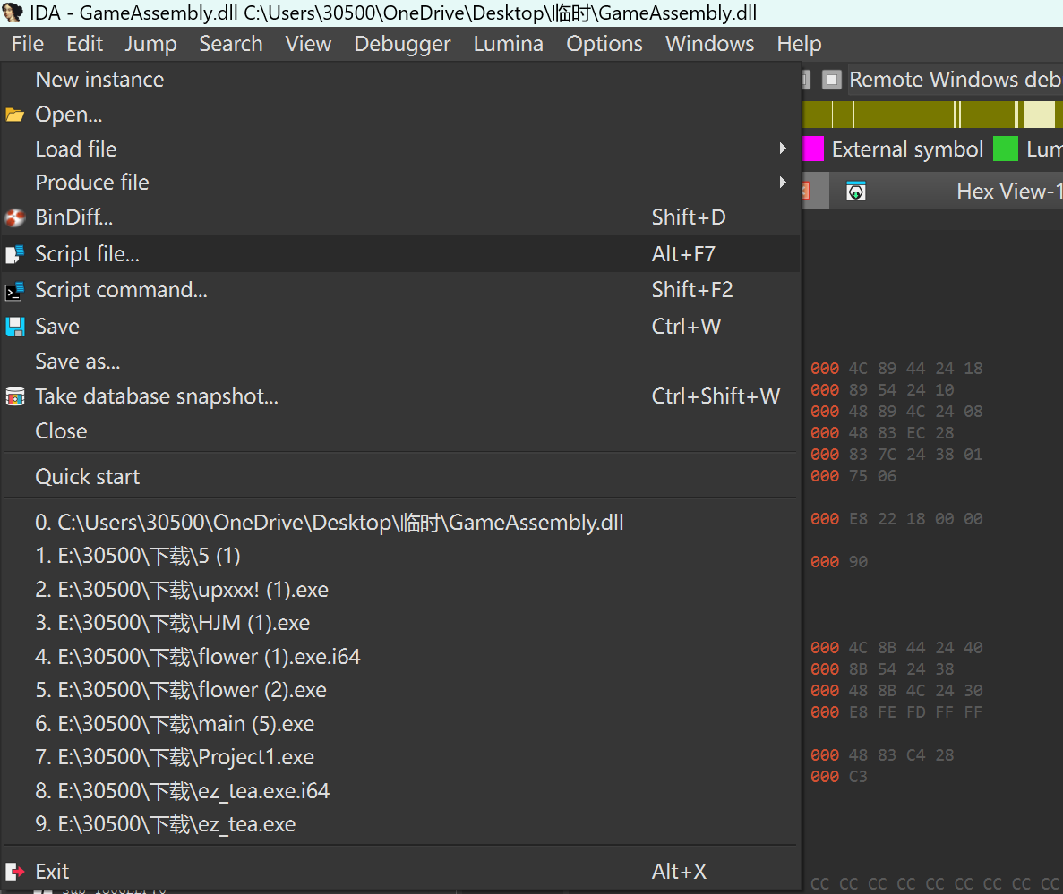This screenshot has width=1063, height=894.
Task: Expand the Produce file submenu arrow
Action: coord(783,182)
